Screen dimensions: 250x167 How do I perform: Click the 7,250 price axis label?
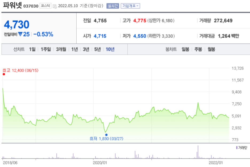[x=237, y=104]
